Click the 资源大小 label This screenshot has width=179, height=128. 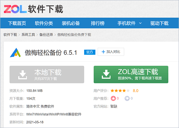tap(17, 91)
